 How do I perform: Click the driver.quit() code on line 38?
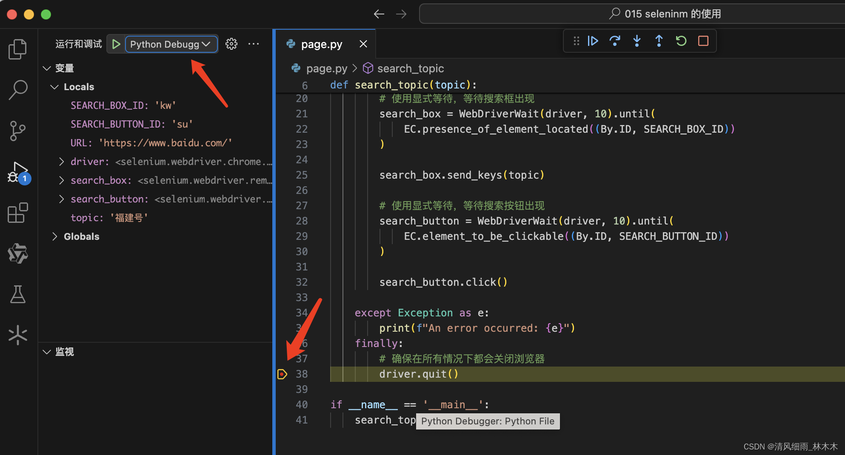[419, 374]
